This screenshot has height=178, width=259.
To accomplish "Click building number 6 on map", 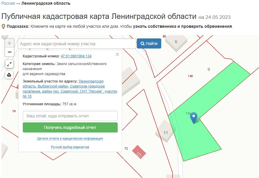I will click(176, 42).
